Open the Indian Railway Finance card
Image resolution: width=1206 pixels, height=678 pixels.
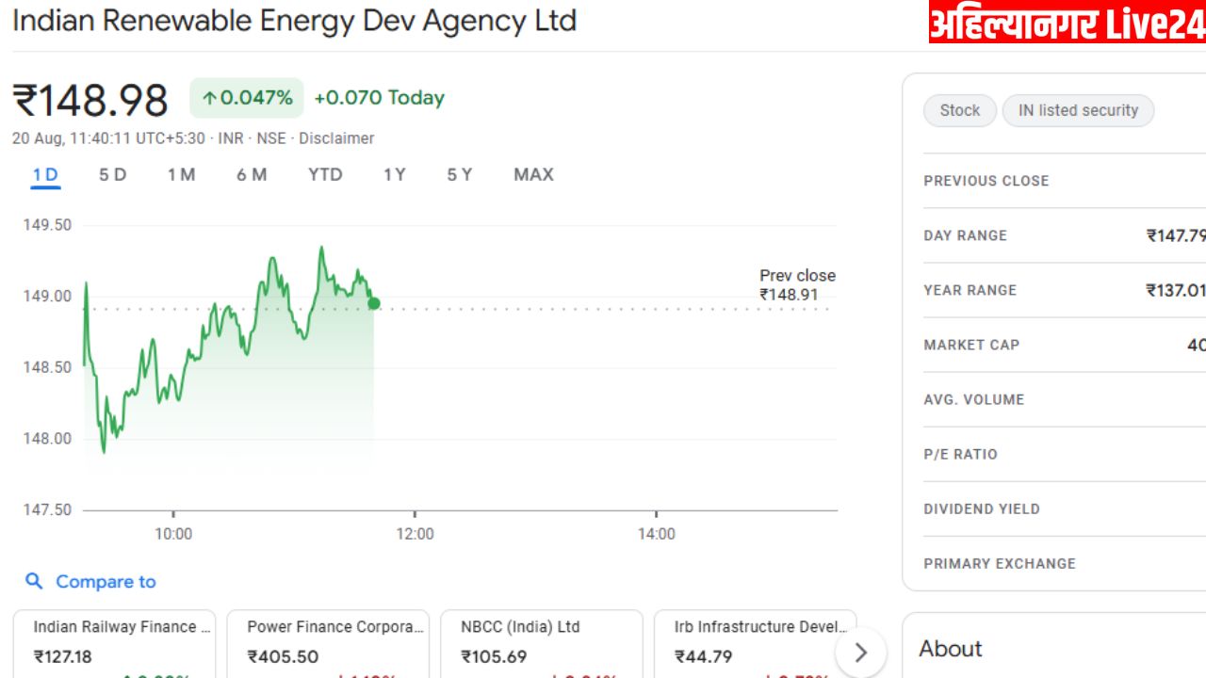114,644
